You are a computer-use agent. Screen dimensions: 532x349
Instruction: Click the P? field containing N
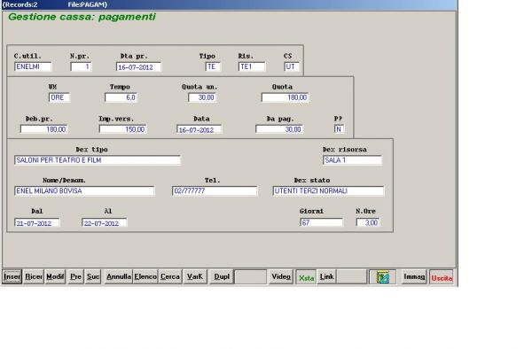click(339, 129)
